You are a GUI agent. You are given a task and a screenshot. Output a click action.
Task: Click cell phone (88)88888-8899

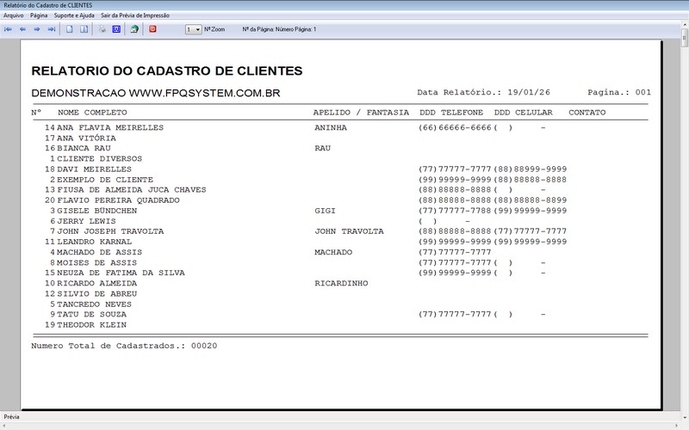531,200
